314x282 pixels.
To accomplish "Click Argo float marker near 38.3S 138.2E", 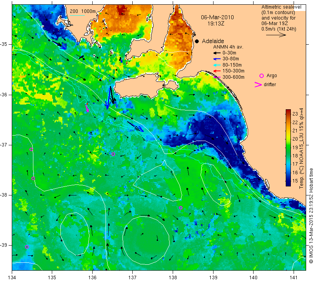I will coord(181,208).
